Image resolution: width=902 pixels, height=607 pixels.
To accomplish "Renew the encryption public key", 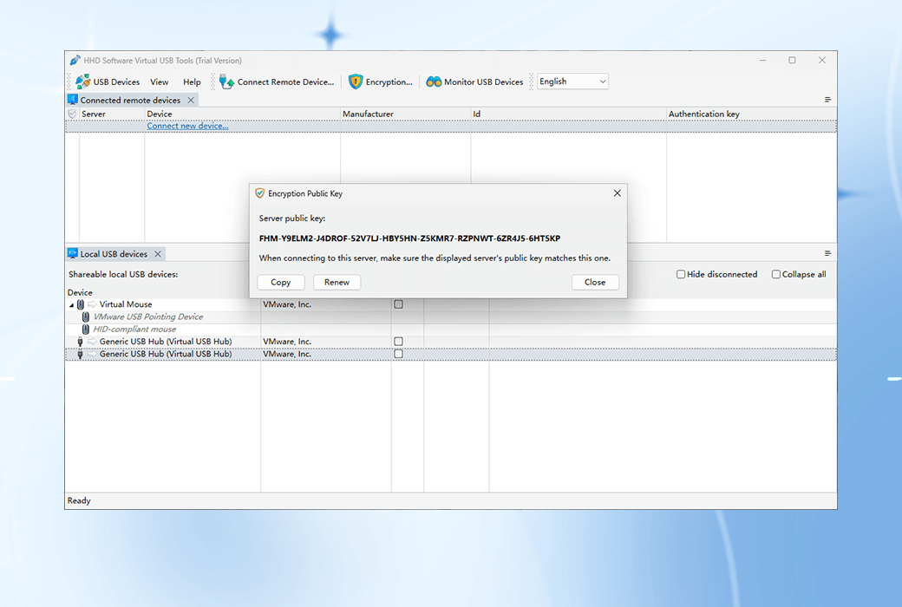I will (x=337, y=282).
